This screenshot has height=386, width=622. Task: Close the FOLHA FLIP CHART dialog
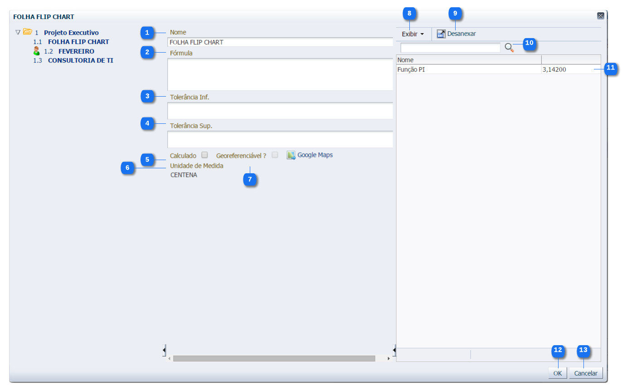click(x=601, y=16)
